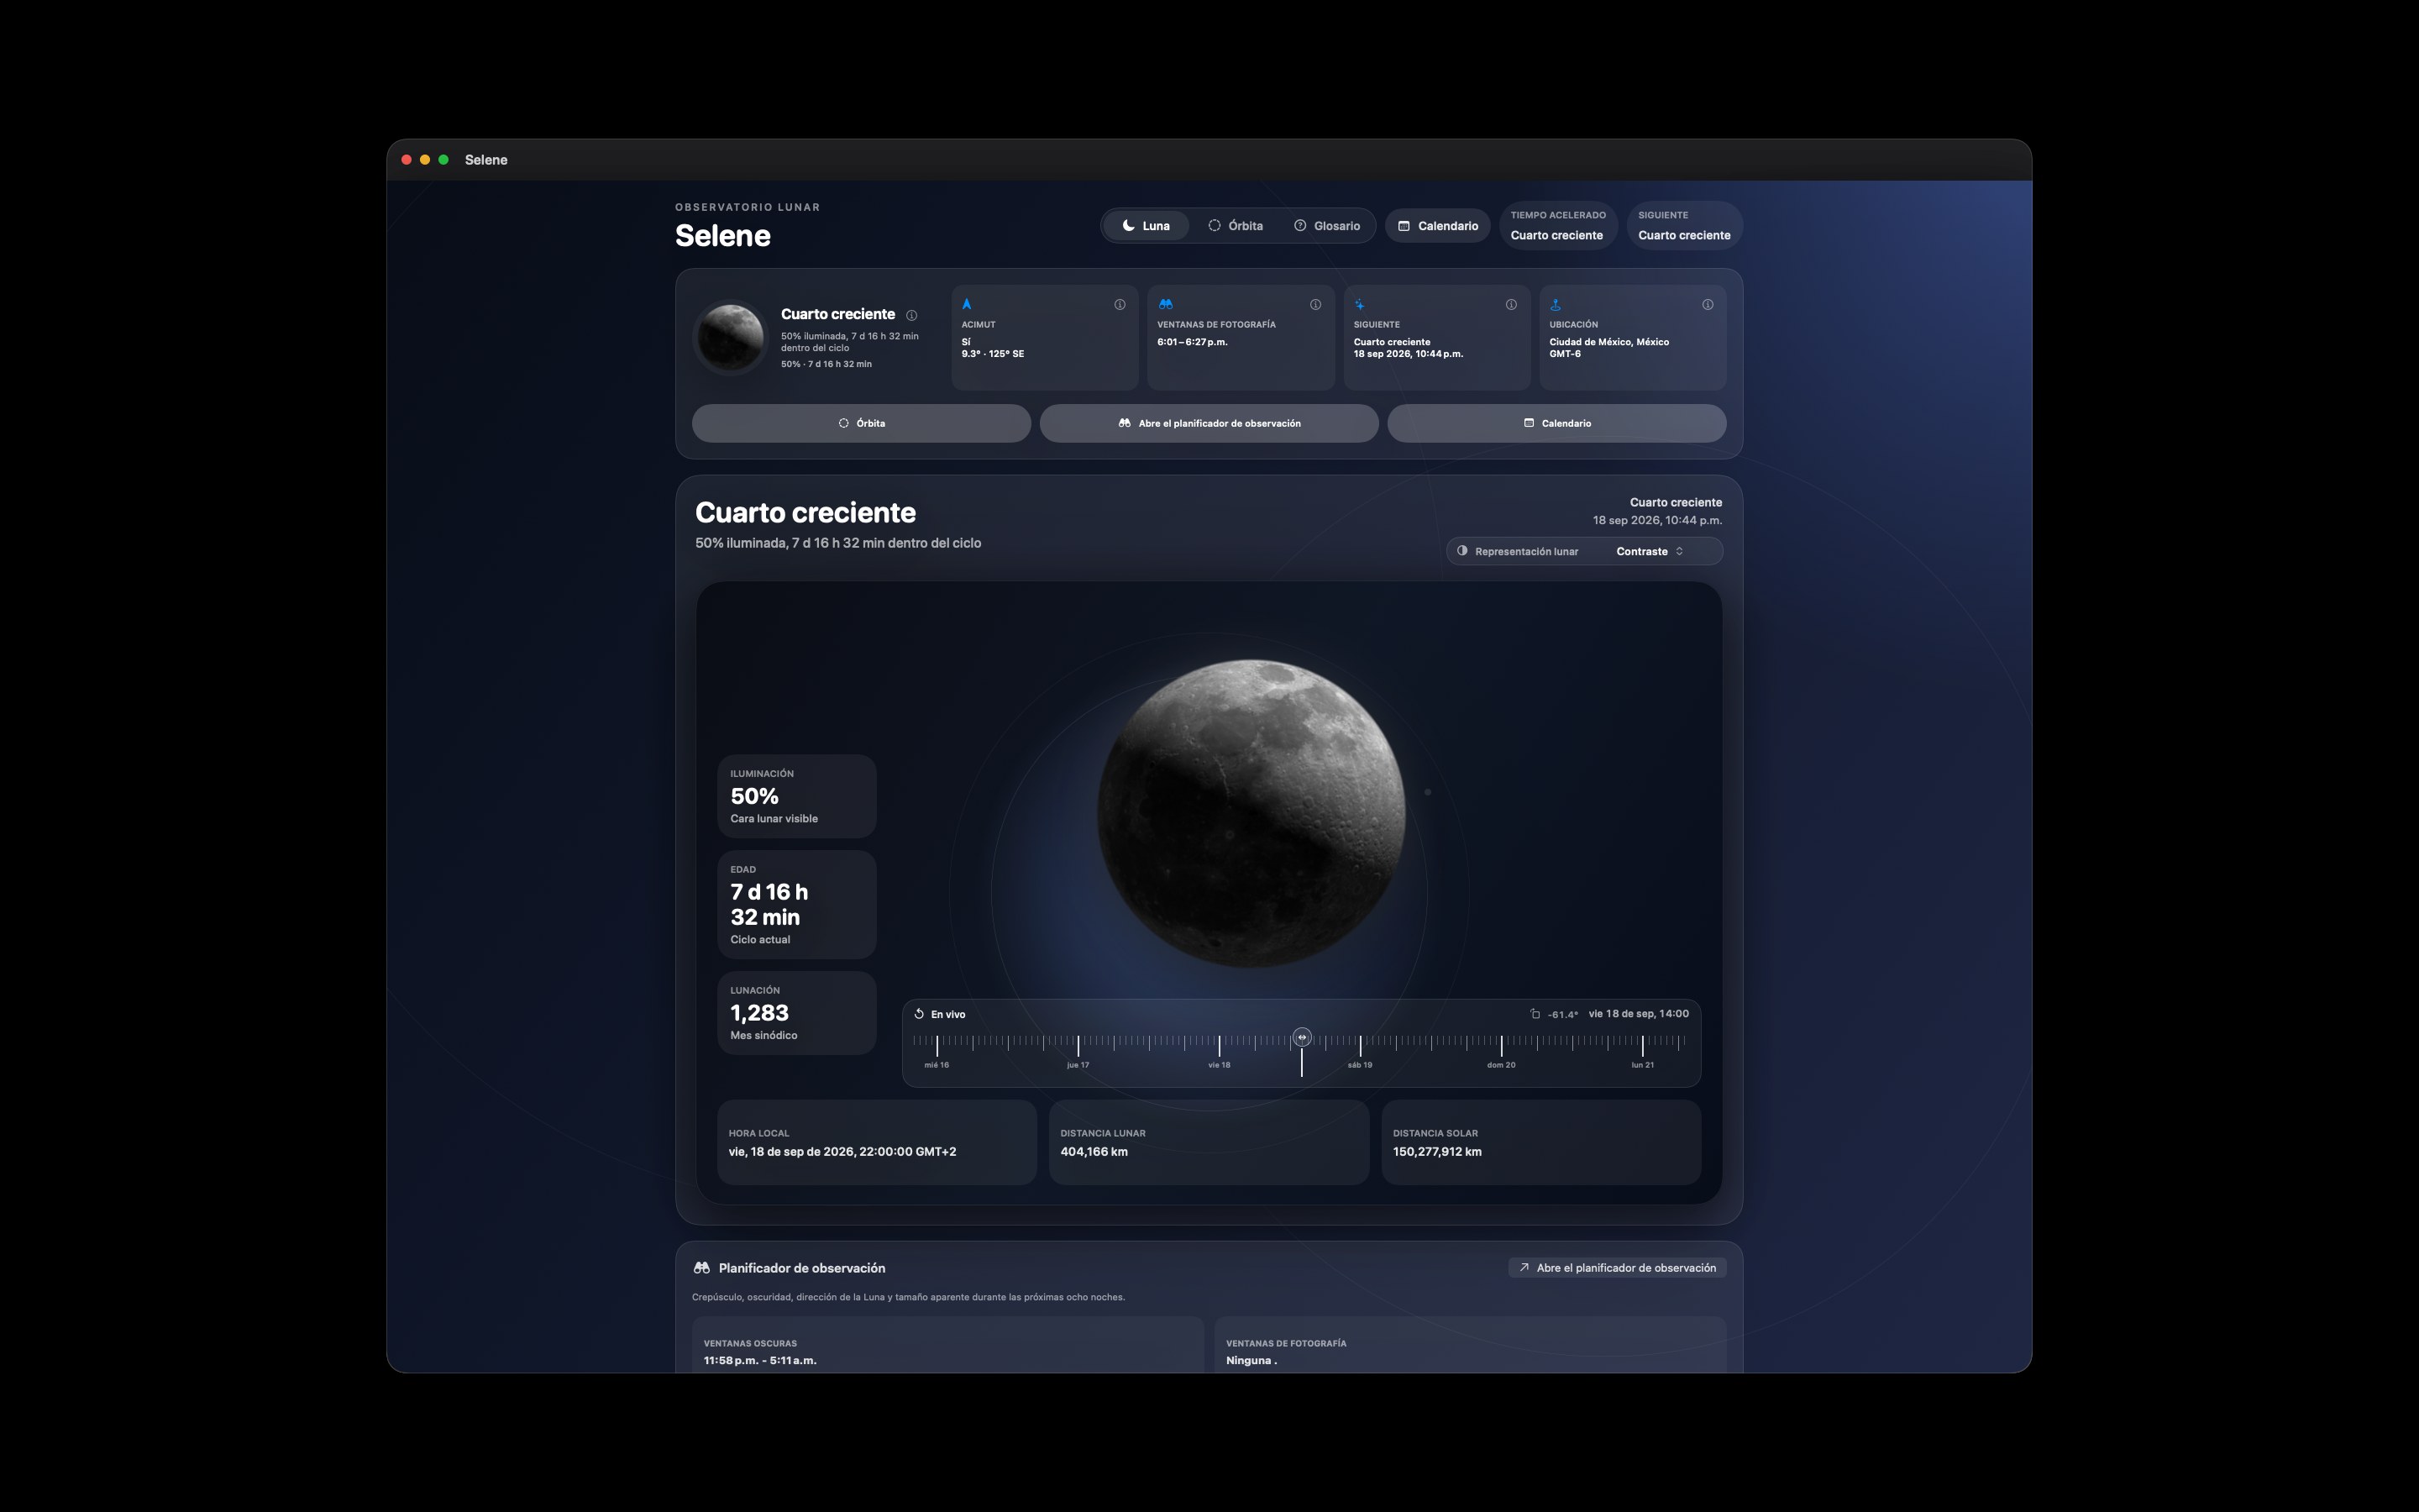
Task: Click the Tiempo acelerado Cuarto creciente pill
Action: pos(1557,226)
